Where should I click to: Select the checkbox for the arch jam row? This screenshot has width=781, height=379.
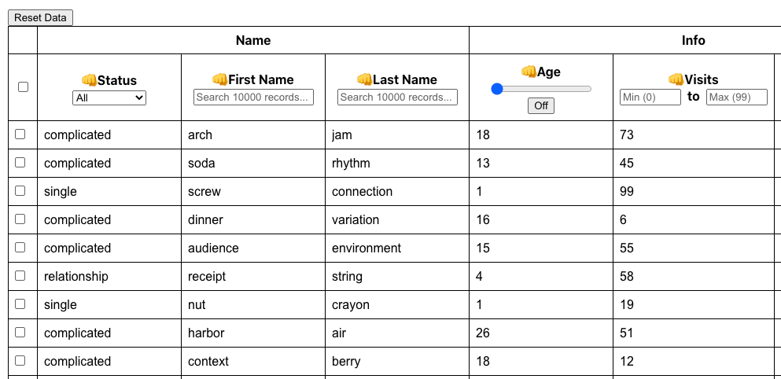(x=20, y=134)
